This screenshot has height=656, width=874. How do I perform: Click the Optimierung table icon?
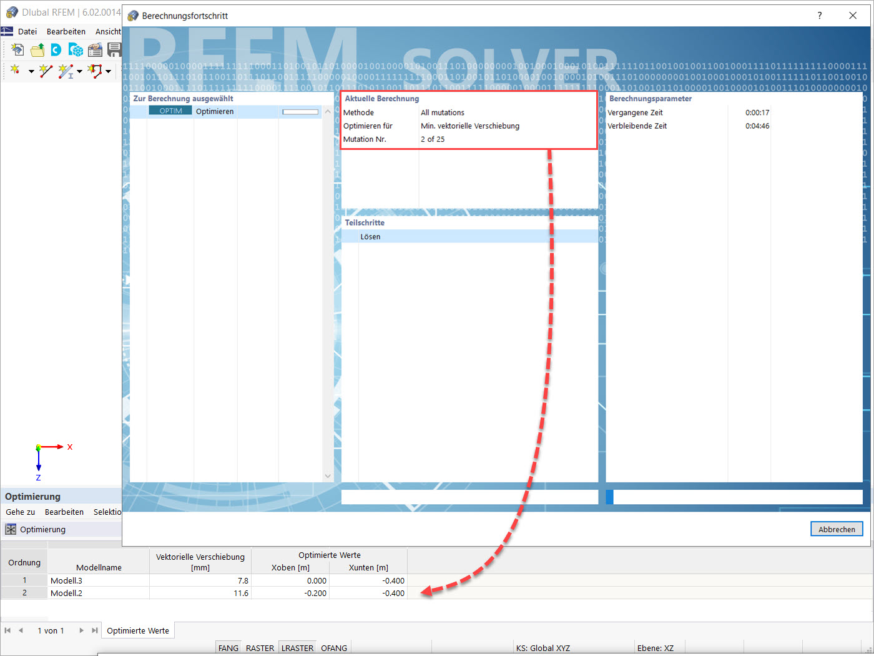click(11, 529)
